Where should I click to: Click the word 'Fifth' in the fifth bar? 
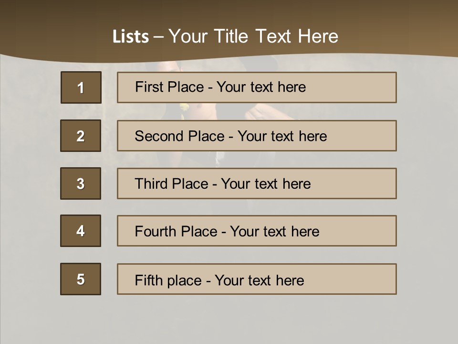tap(149, 280)
